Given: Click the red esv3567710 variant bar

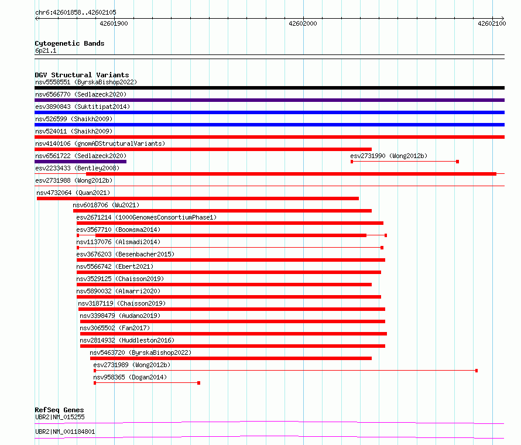Looking at the screenshot, I should click(x=231, y=235).
